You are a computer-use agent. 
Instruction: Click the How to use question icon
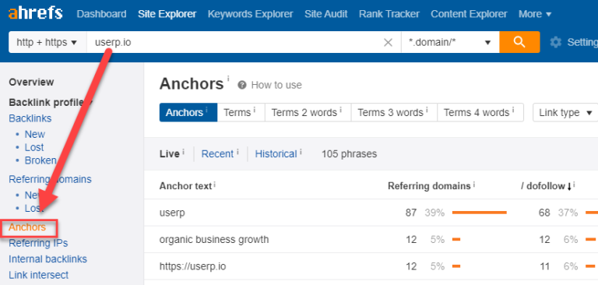[242, 85]
